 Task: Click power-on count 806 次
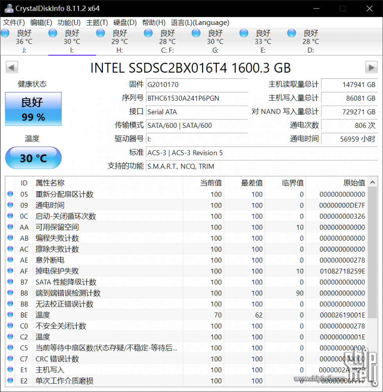tap(349, 125)
